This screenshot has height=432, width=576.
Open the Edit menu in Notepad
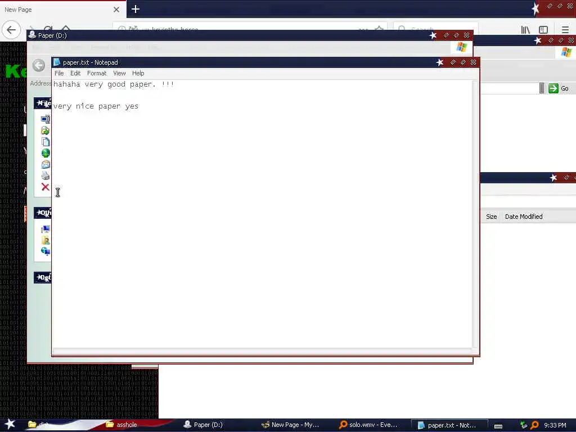tap(75, 73)
